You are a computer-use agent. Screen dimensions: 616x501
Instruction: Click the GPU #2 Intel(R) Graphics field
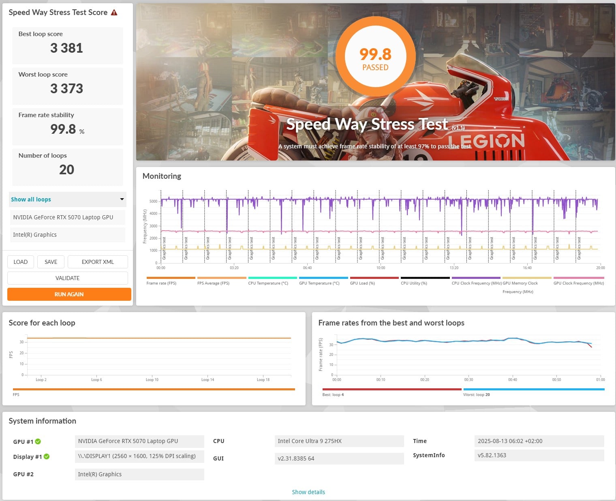(139, 474)
